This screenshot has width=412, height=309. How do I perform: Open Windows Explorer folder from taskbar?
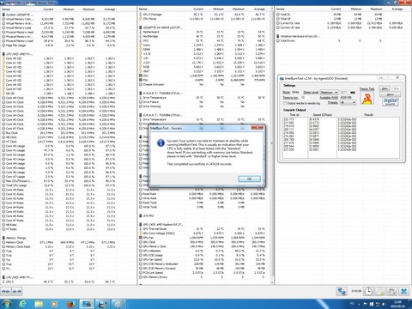39,304
